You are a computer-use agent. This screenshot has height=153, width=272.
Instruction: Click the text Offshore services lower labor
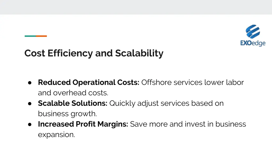[x=192, y=83]
